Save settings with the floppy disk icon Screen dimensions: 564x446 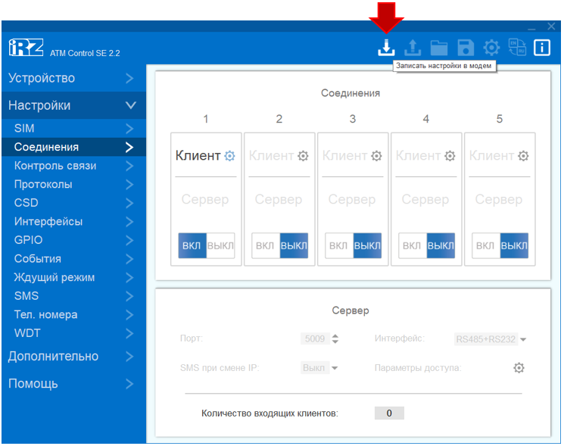(x=466, y=48)
